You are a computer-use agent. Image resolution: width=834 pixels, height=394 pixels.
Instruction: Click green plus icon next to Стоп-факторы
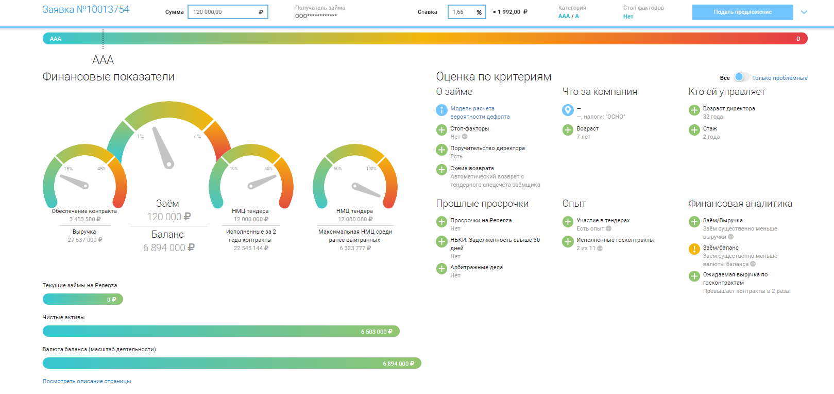coord(441,130)
